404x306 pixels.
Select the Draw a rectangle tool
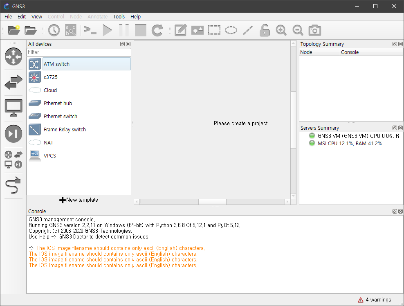[x=214, y=30]
